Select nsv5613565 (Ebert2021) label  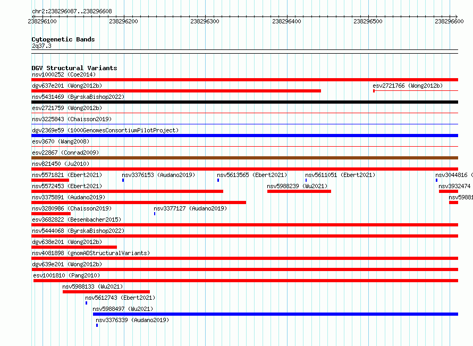252,175
